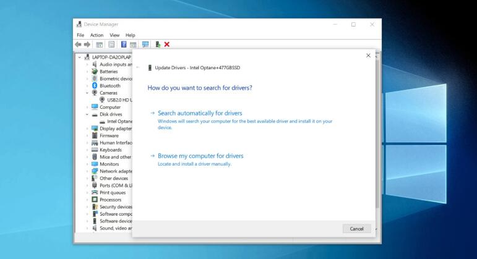This screenshot has width=477, height=259.
Task: Click the Update driver toolbar icon
Action: pos(158,45)
